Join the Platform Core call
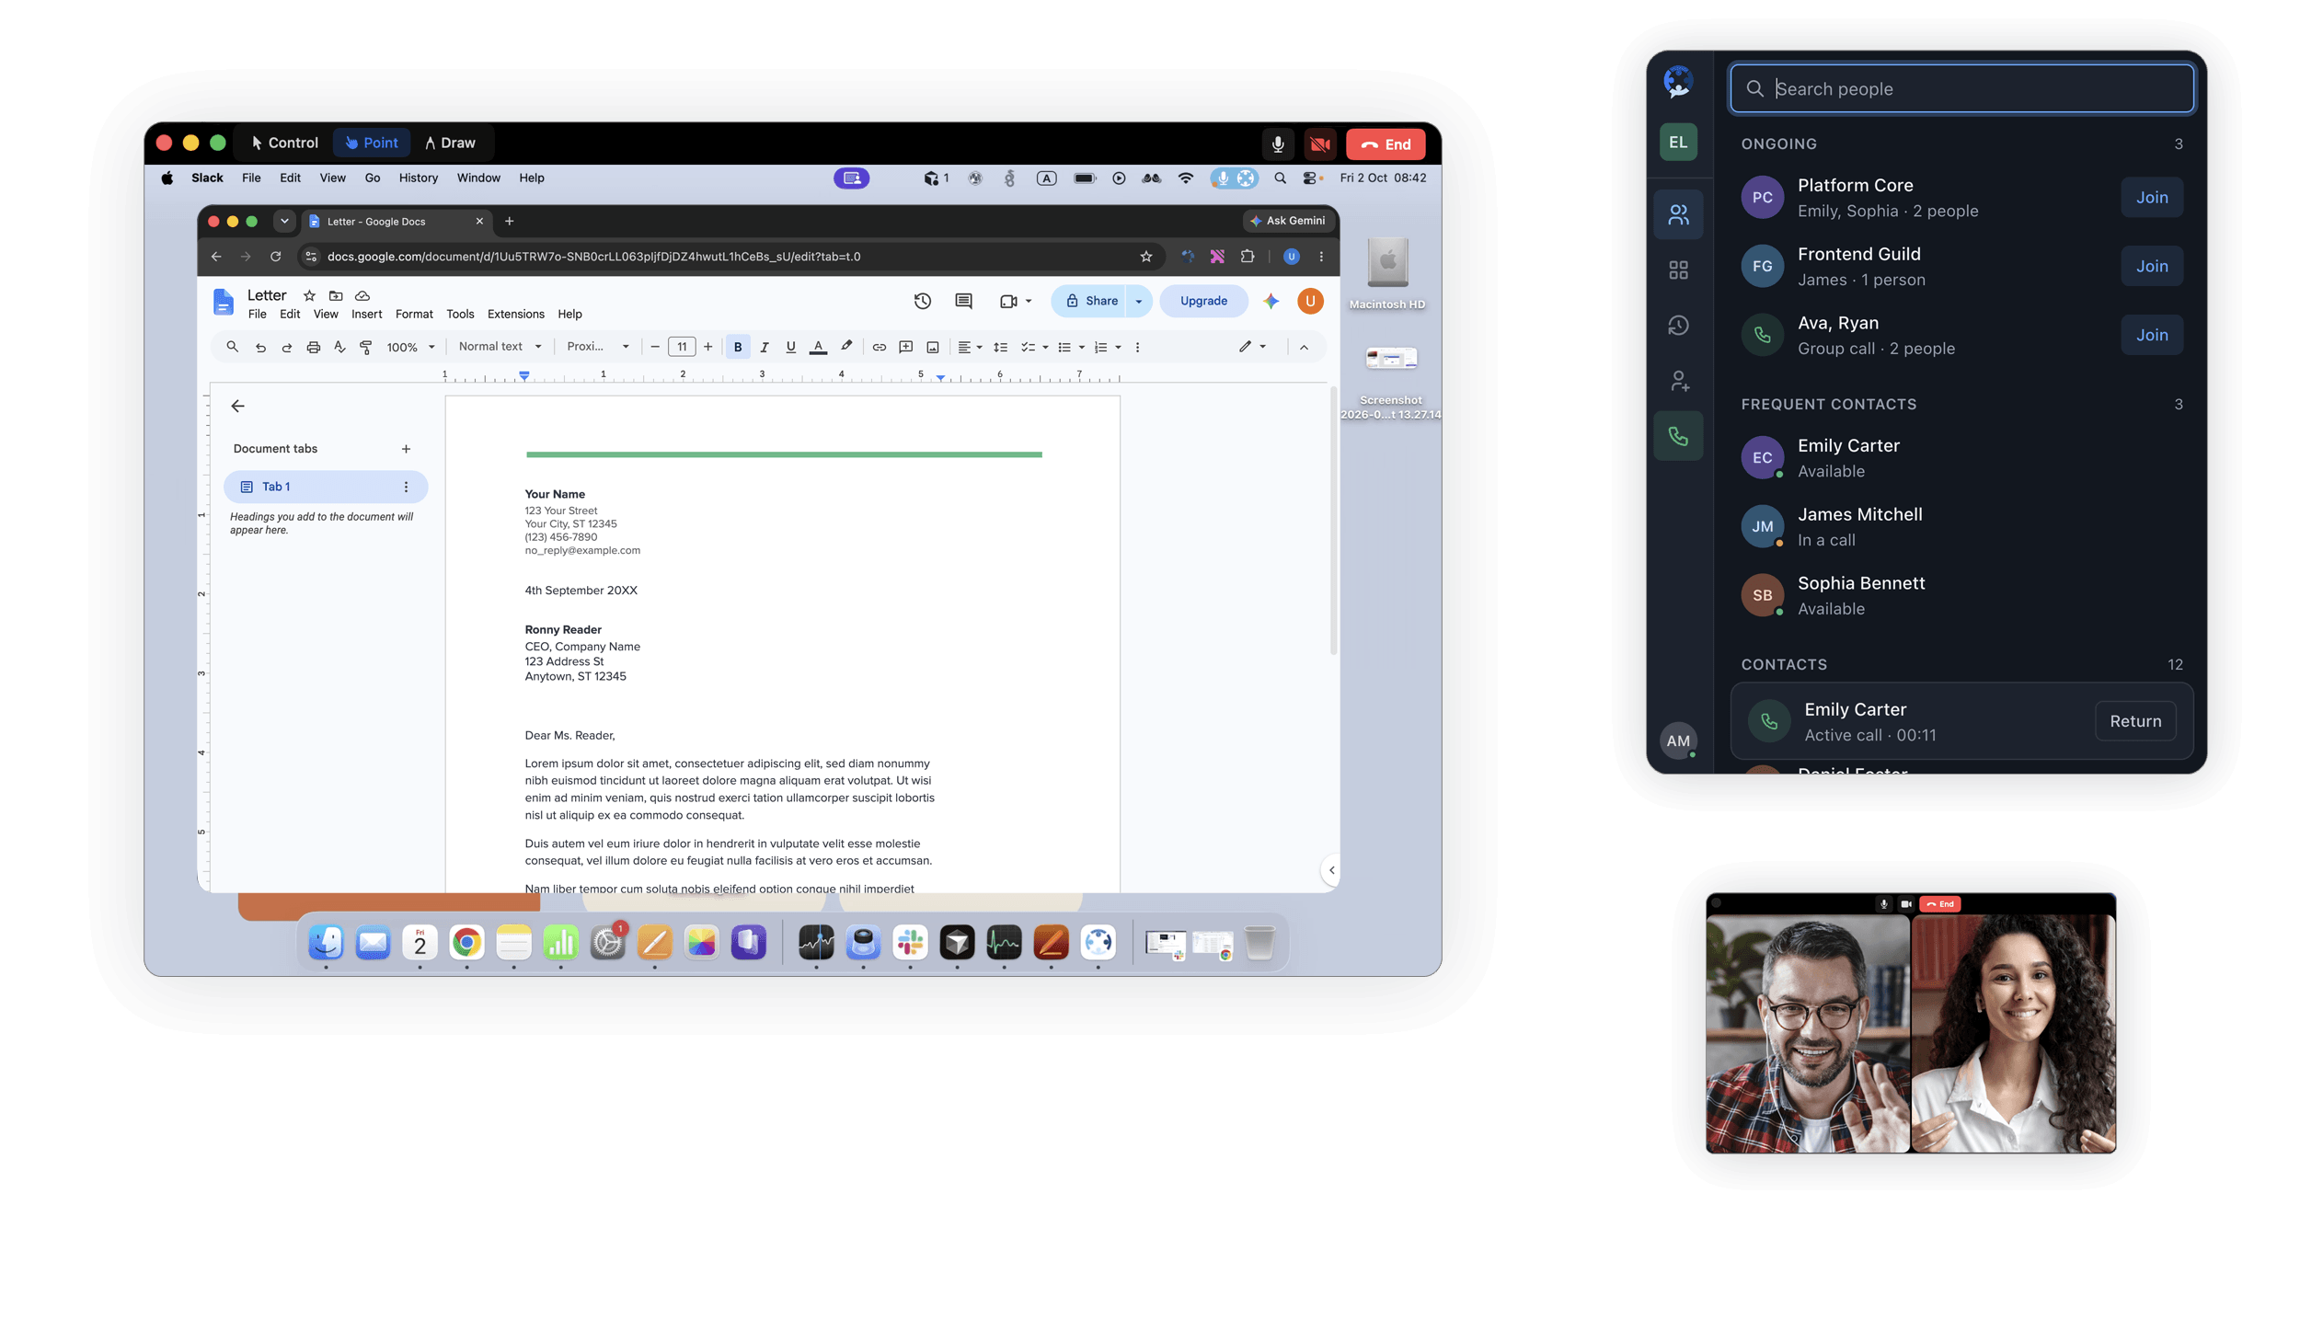Image resolution: width=2300 pixels, height=1343 pixels. click(x=2151, y=198)
